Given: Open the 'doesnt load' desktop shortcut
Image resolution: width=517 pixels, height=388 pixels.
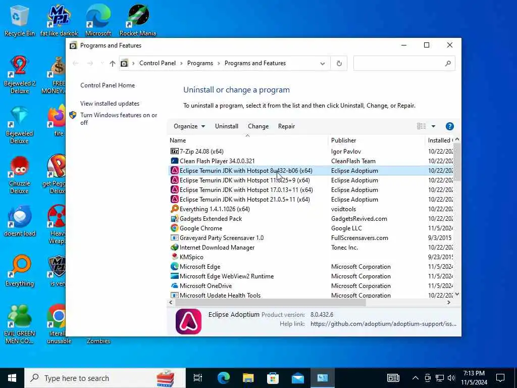Looking at the screenshot, I should pyautogui.click(x=20, y=221).
